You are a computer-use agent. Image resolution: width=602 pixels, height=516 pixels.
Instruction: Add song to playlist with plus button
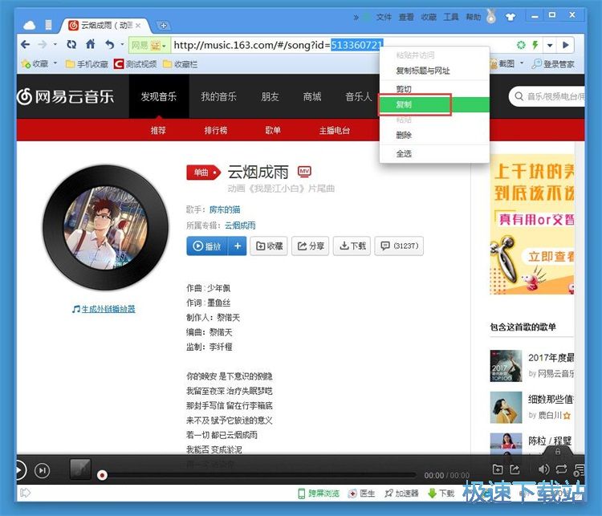coord(238,246)
